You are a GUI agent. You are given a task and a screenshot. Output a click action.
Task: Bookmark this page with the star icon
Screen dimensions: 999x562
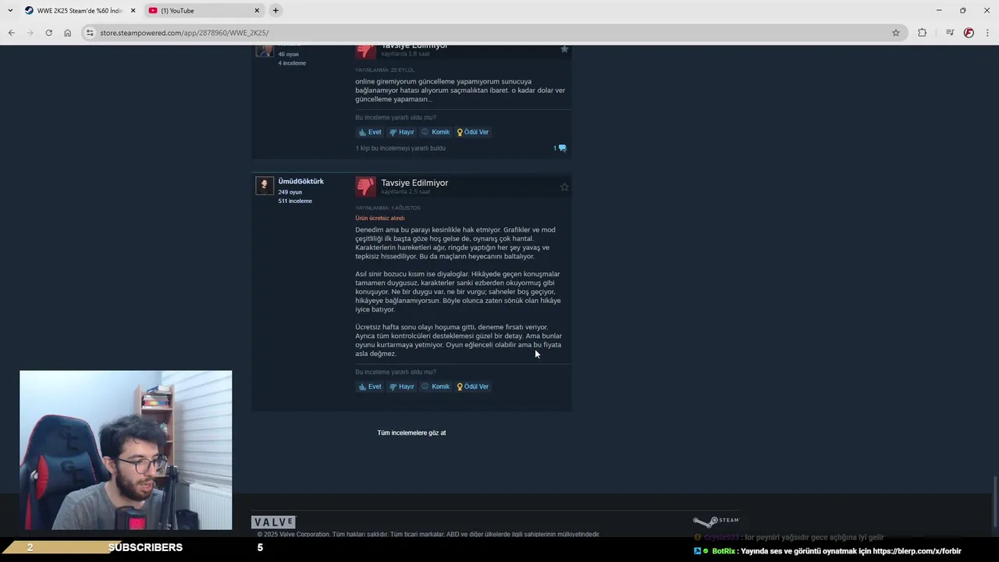click(896, 33)
